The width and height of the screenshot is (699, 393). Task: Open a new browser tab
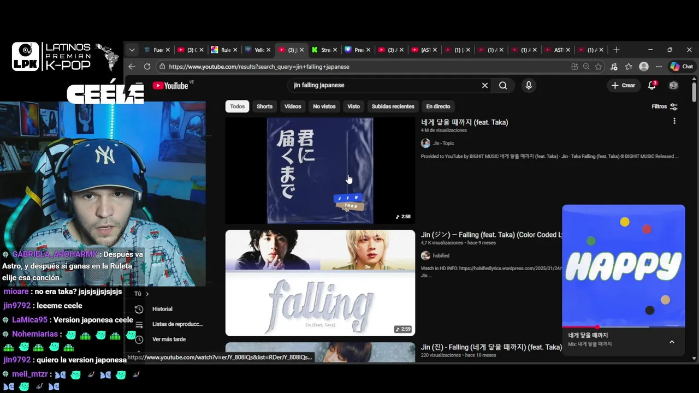click(x=616, y=50)
